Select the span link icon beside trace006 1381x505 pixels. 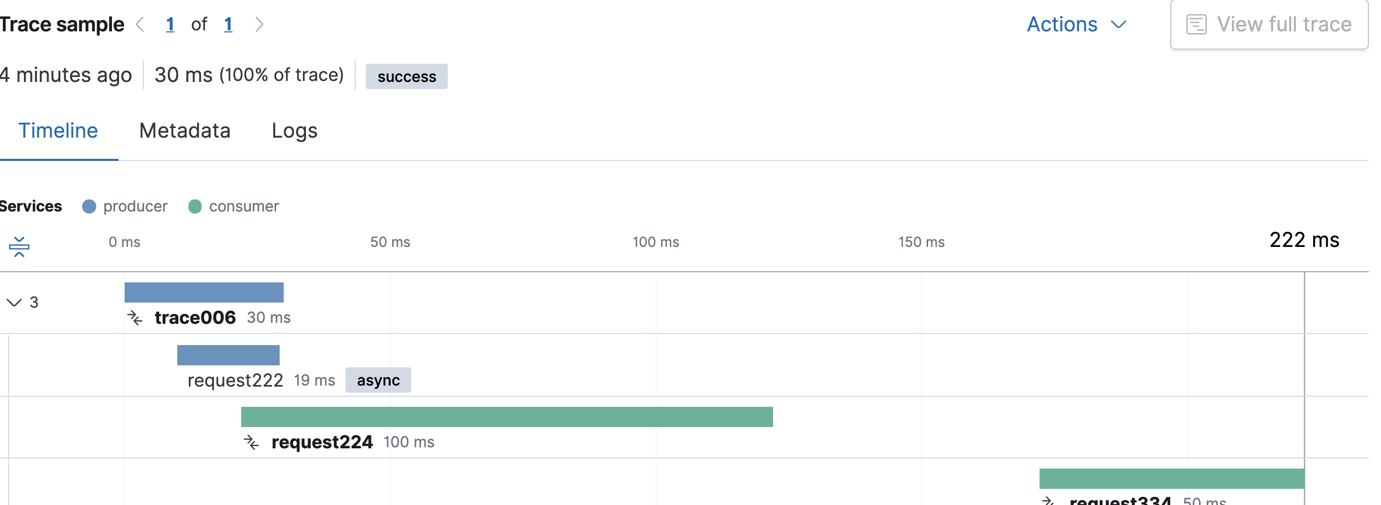tap(136, 318)
